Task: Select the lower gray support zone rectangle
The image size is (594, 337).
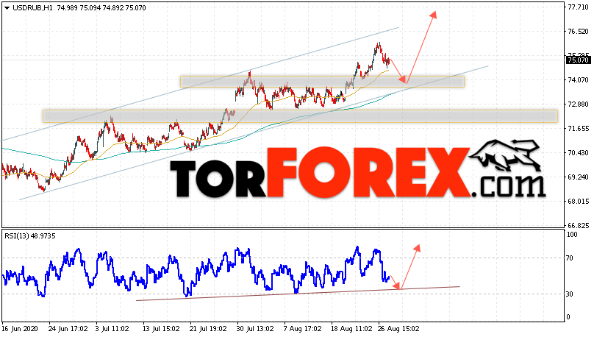Action: click(301, 116)
